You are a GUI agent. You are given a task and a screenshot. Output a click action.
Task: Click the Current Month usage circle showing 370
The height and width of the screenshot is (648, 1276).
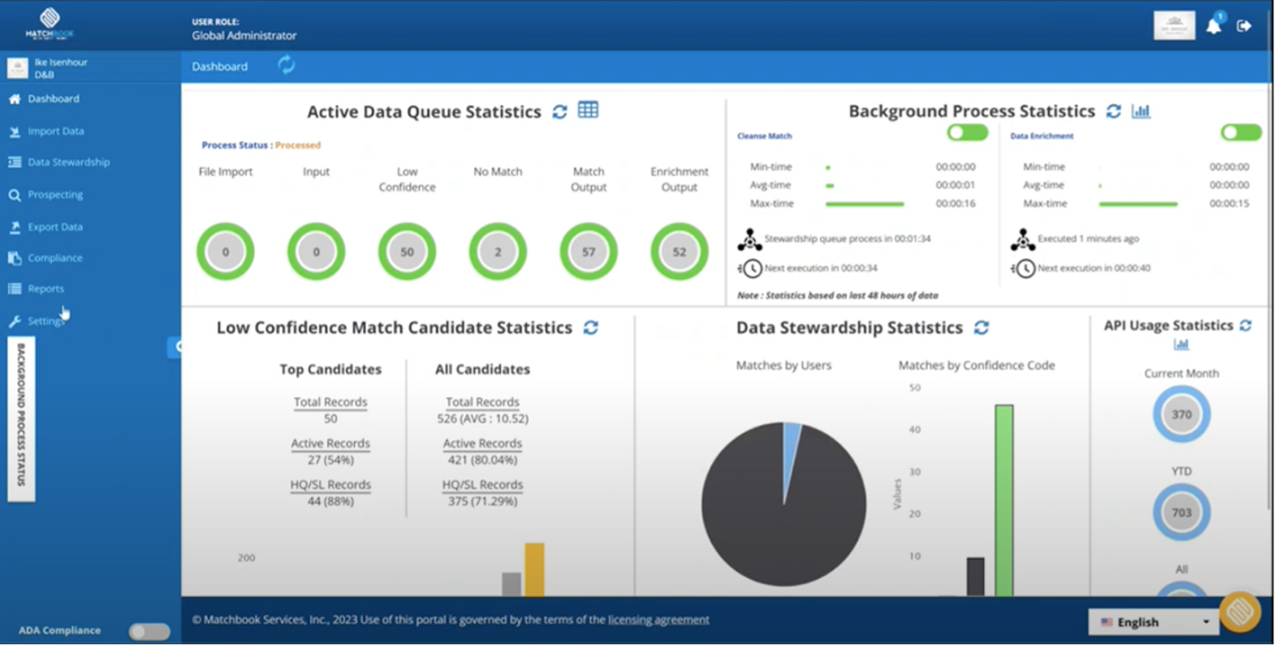[x=1181, y=414]
